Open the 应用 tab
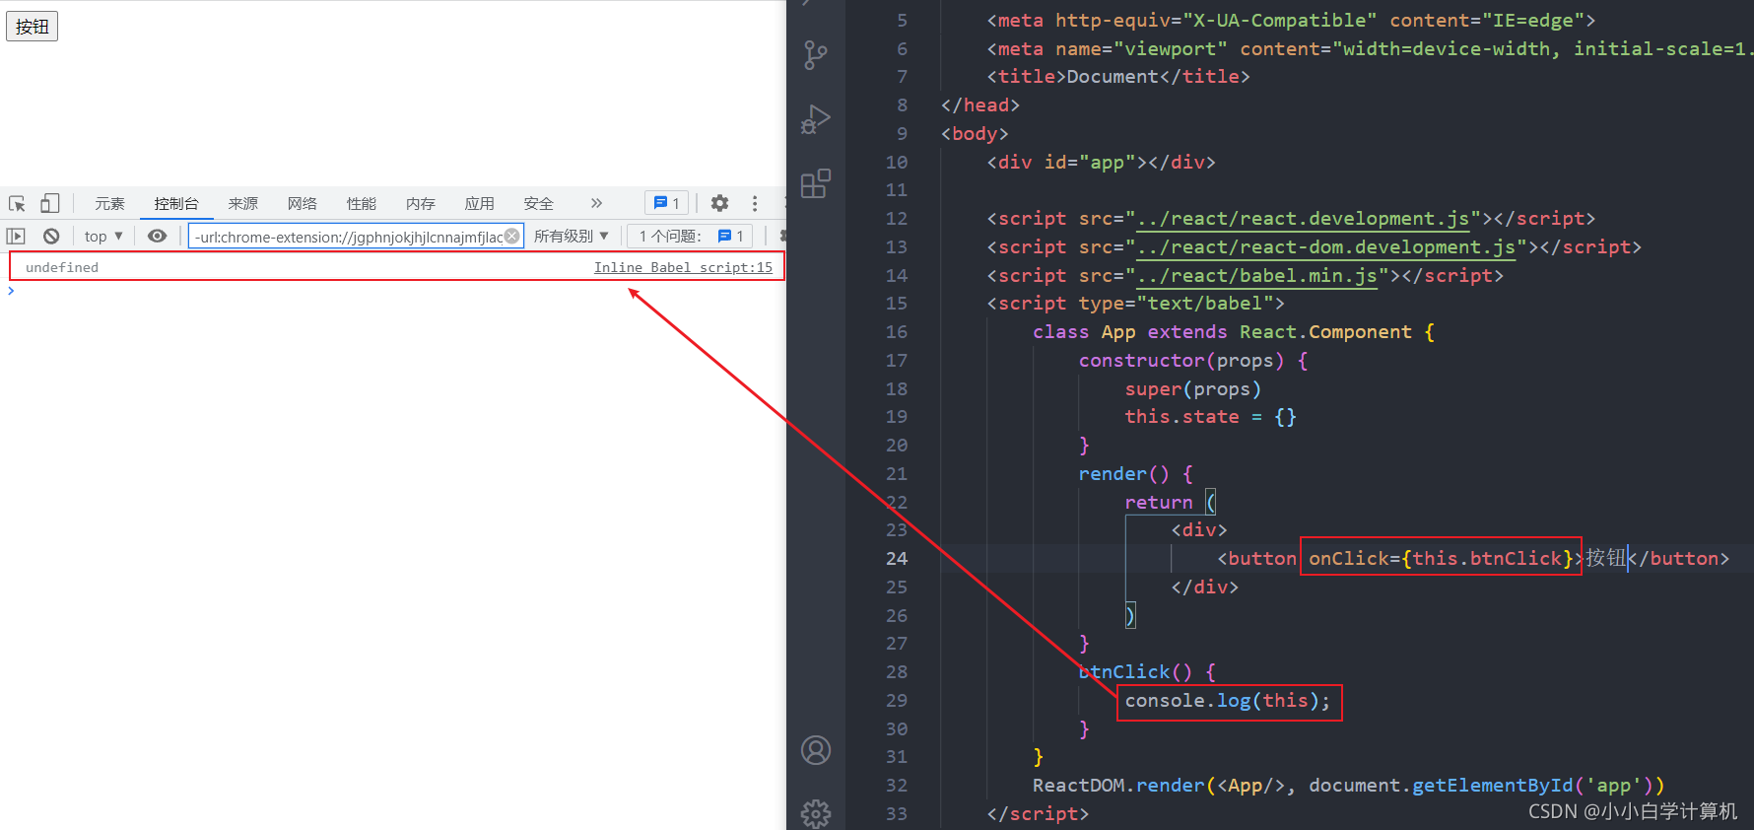 click(x=479, y=203)
